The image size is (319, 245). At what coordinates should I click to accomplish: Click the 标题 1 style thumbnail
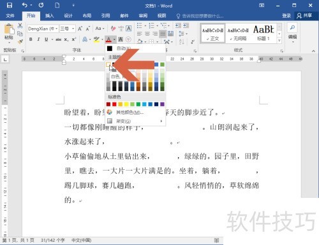click(263, 33)
